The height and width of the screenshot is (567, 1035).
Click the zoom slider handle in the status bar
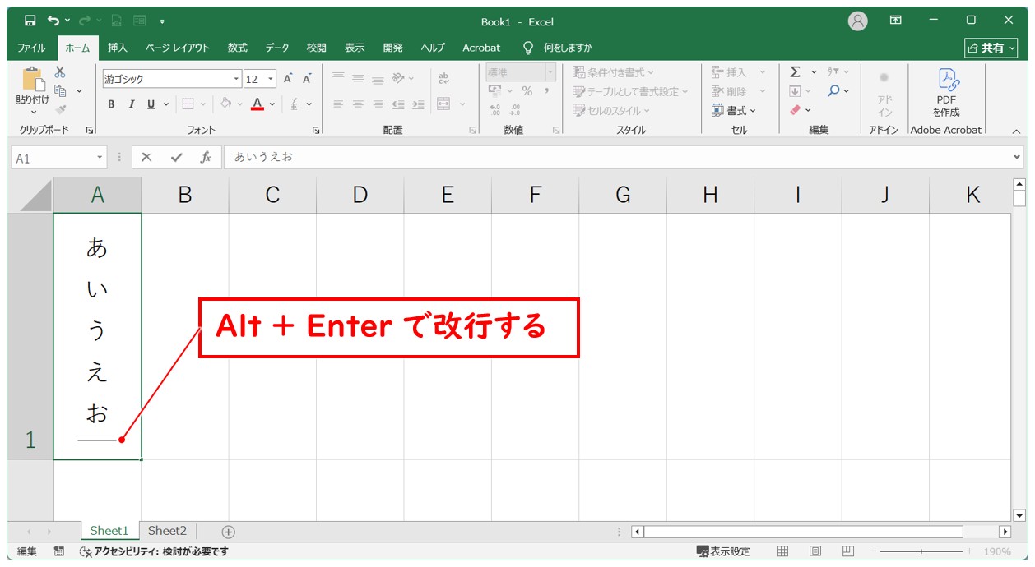(x=921, y=551)
